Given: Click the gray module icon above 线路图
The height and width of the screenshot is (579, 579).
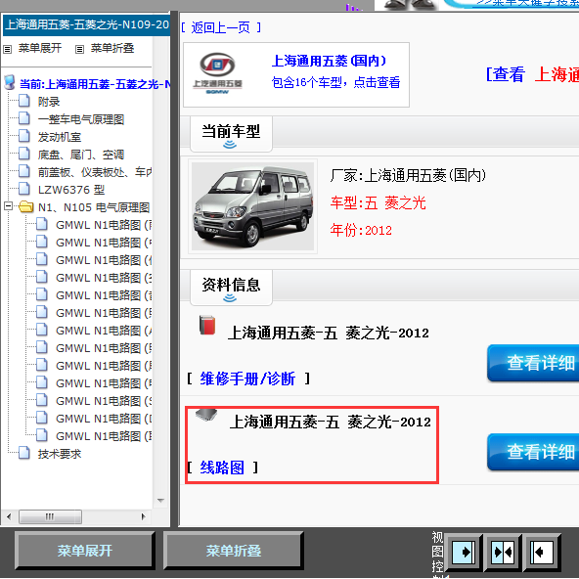Looking at the screenshot, I should pos(206,415).
